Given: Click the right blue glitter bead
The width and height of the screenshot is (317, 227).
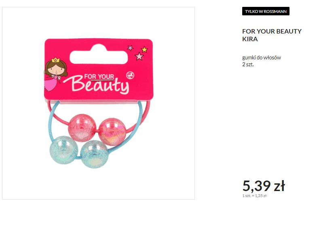Looking at the screenshot, I should point(94,155).
